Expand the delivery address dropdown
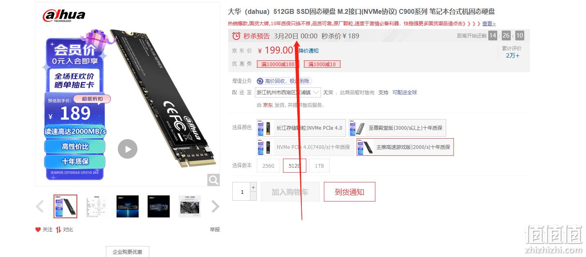586x257 pixels. click(x=288, y=93)
